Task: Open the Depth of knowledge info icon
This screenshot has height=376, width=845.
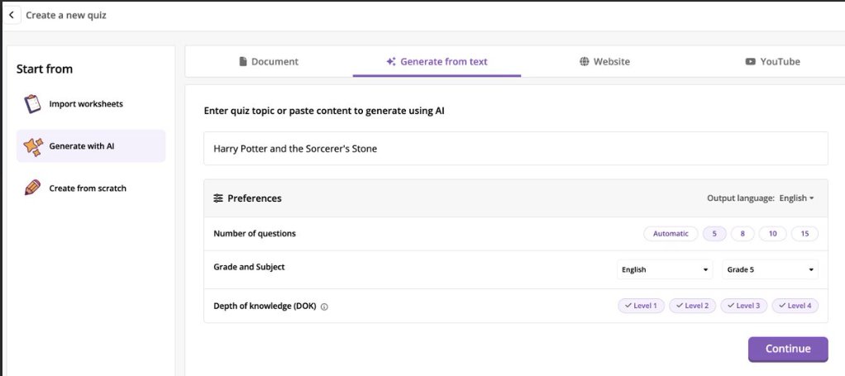Action: 324,307
